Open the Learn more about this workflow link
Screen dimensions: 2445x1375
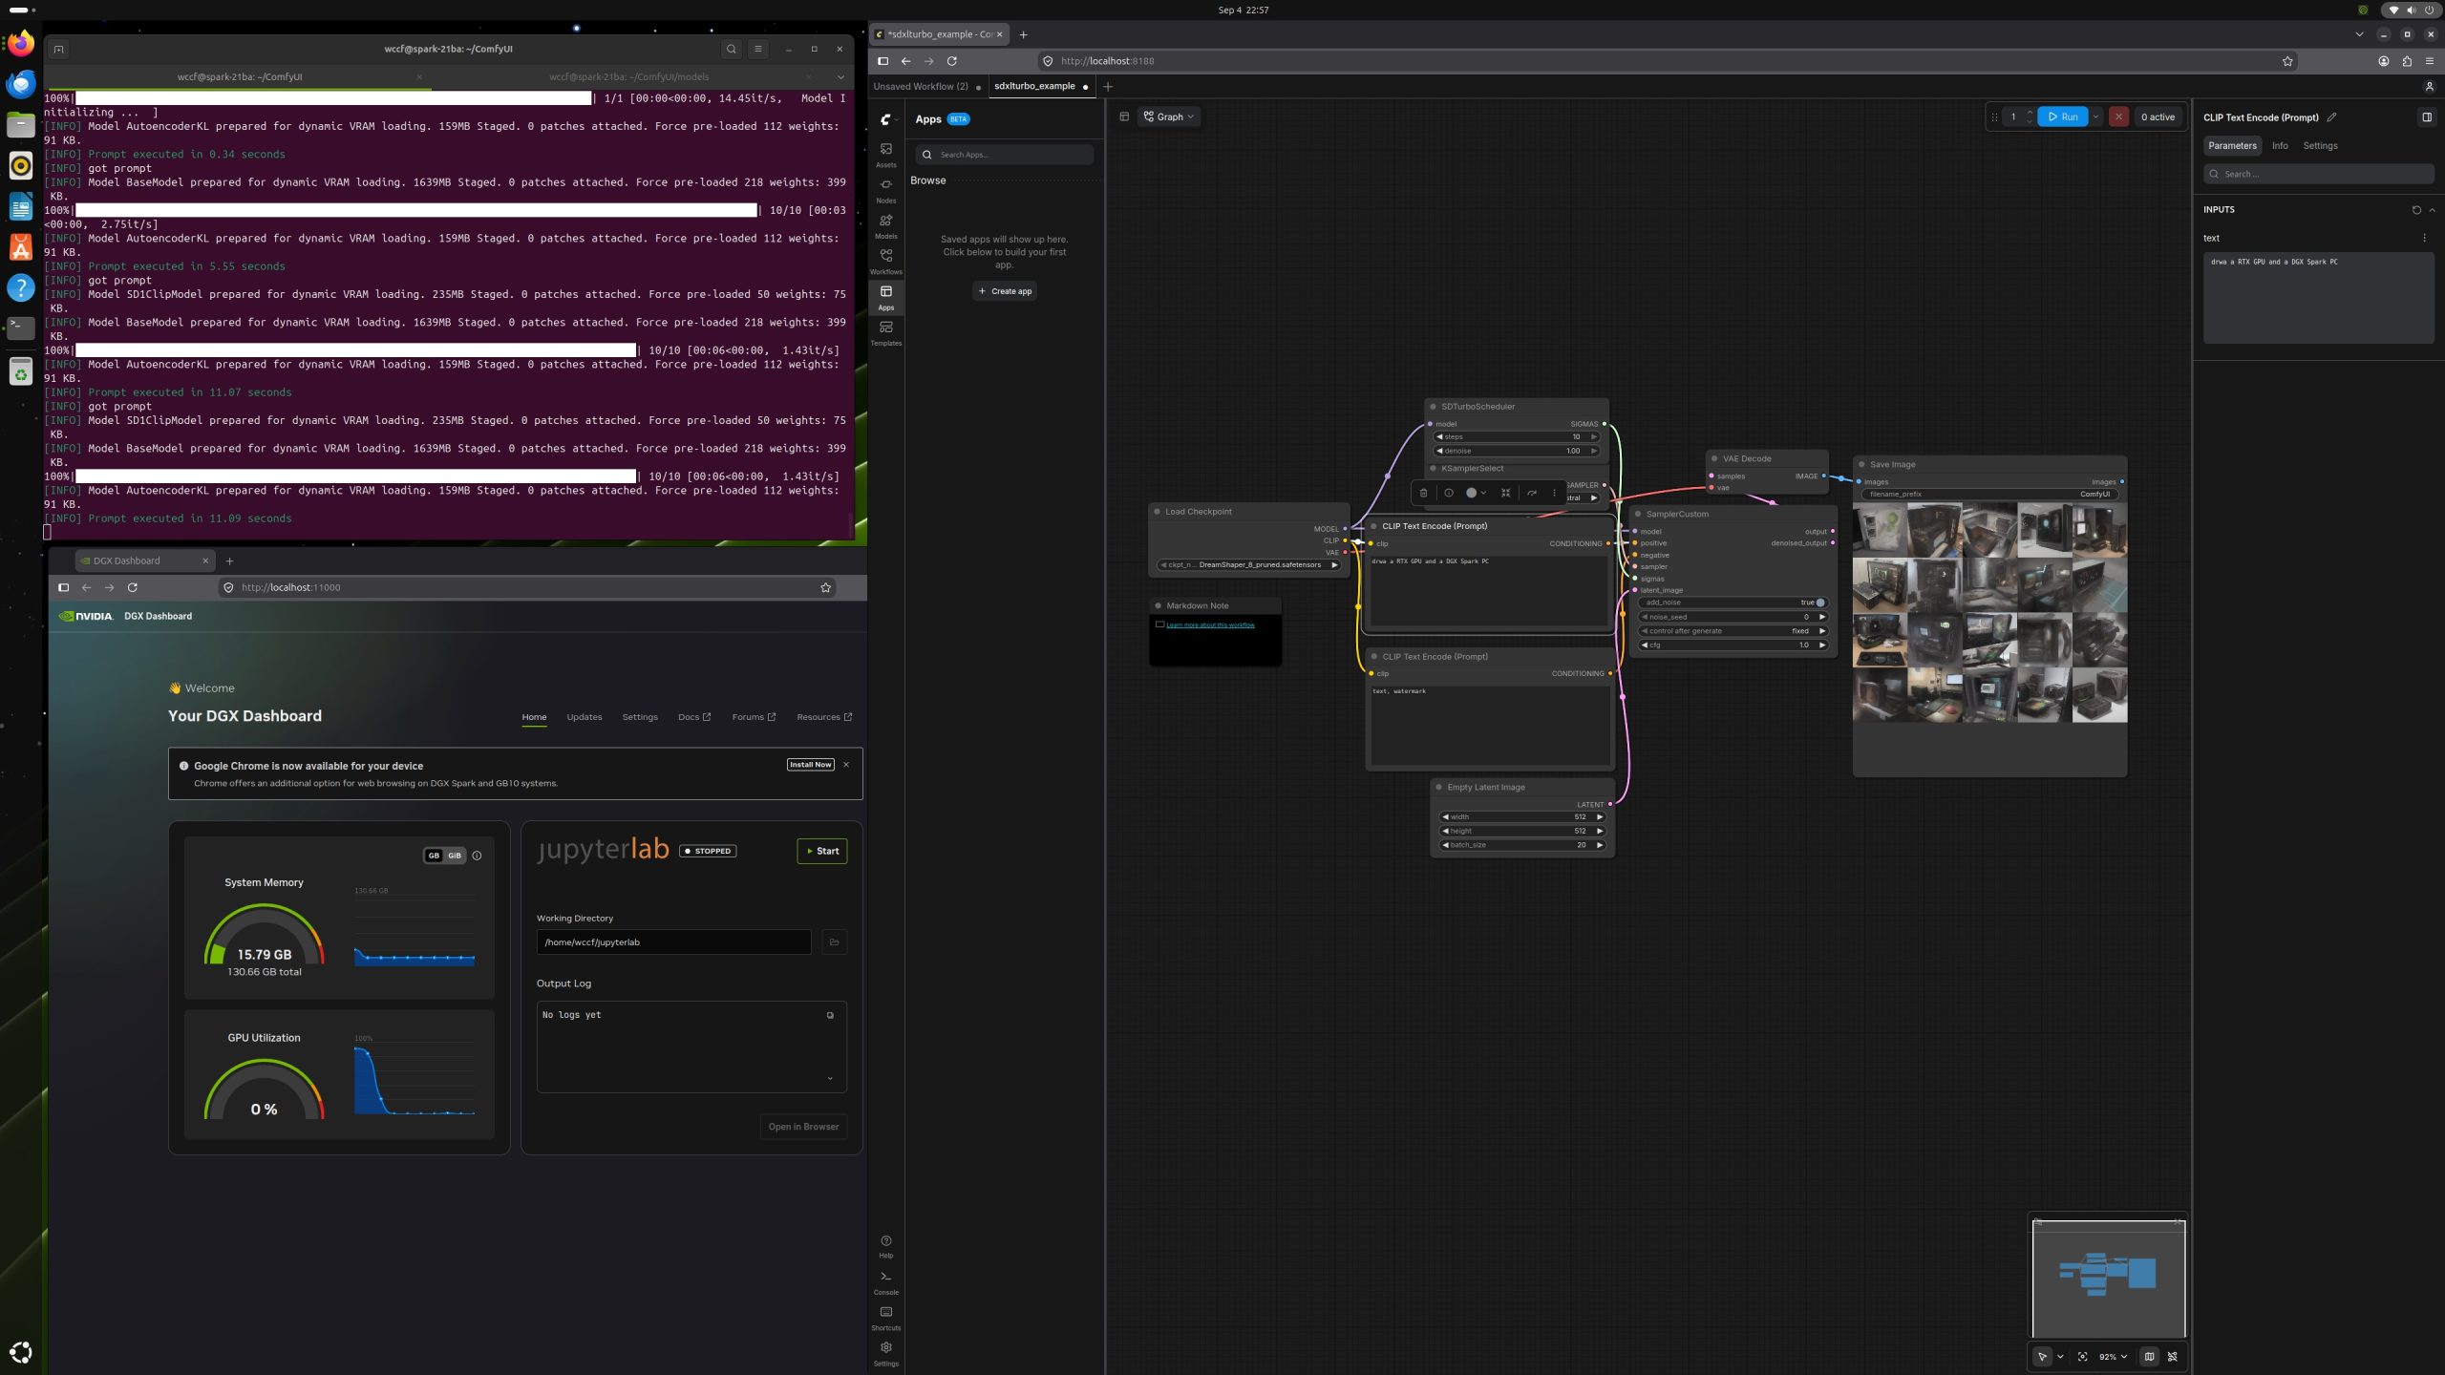coord(1210,625)
